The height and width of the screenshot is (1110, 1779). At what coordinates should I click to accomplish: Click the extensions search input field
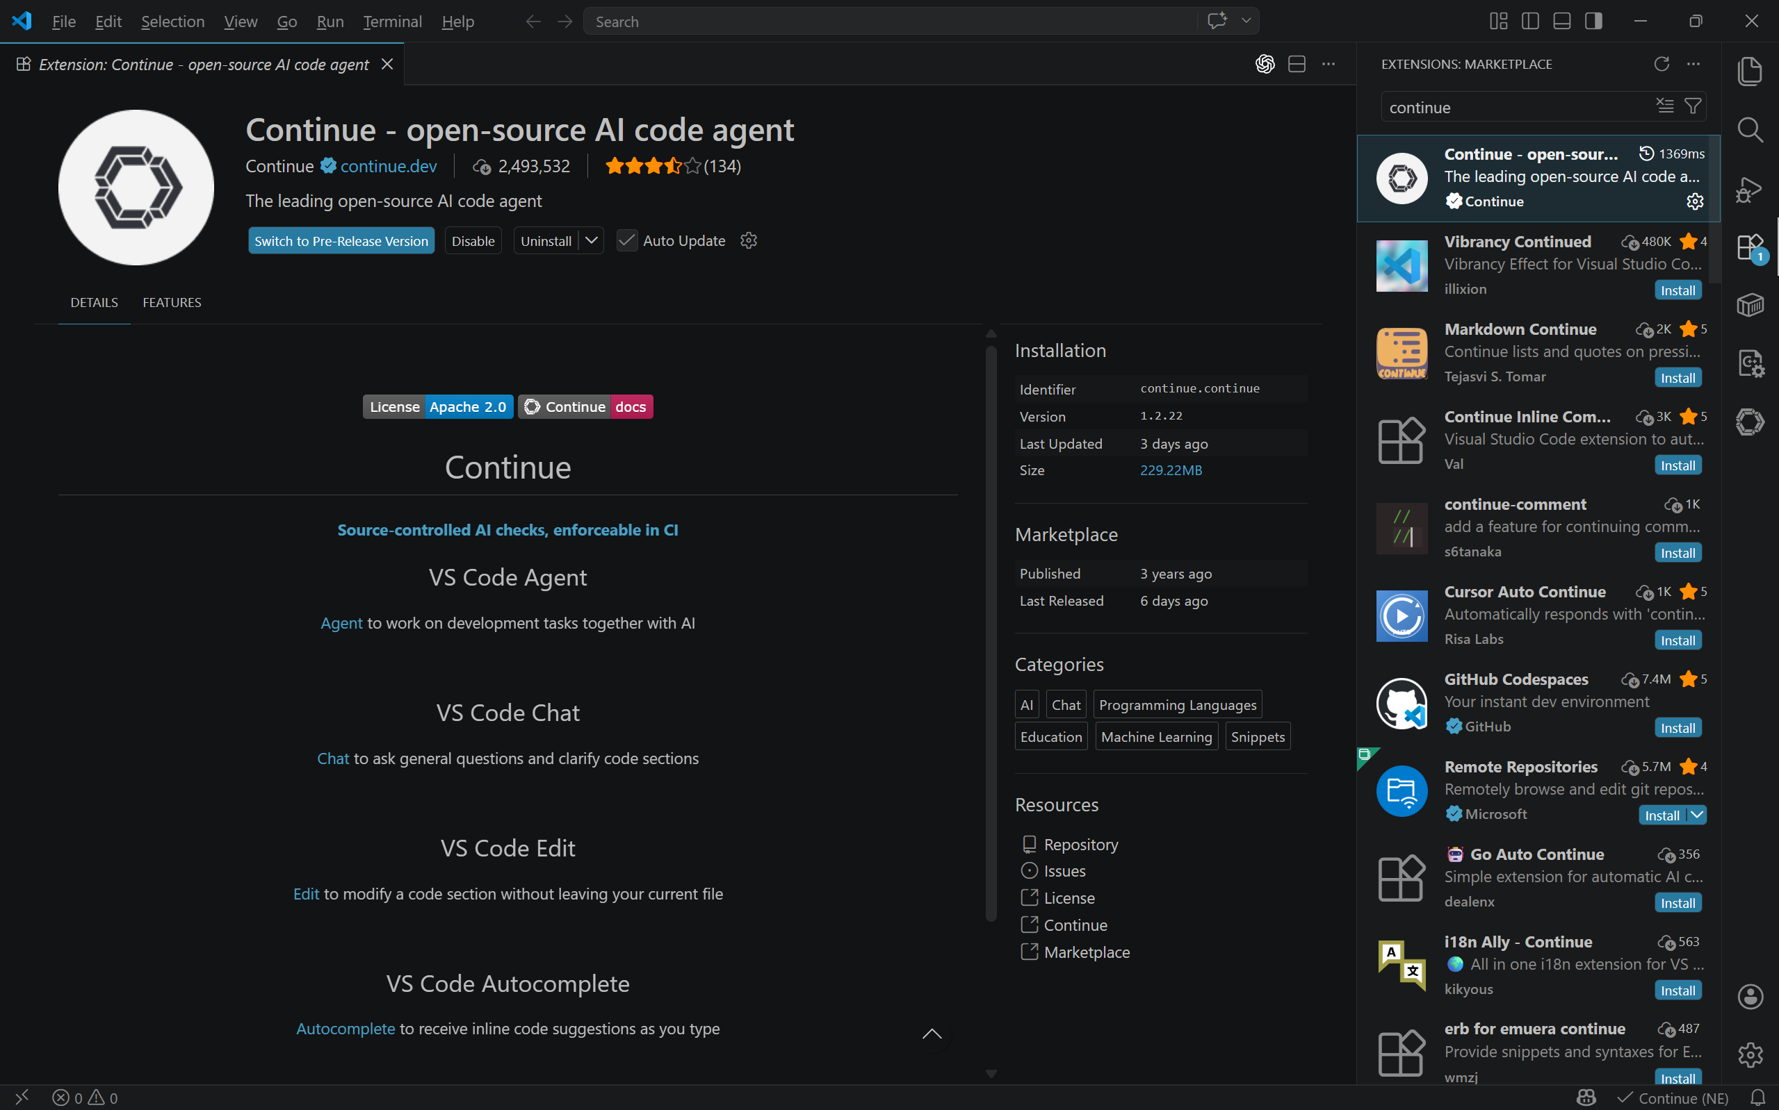(x=1513, y=108)
